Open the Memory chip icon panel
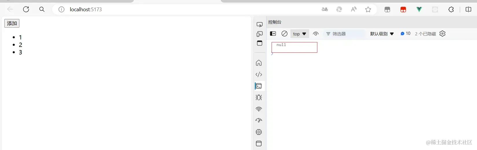 tap(259, 132)
